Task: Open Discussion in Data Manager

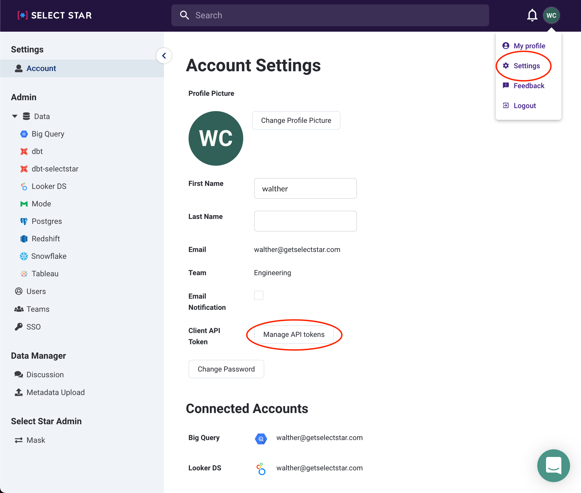Action: [x=45, y=375]
